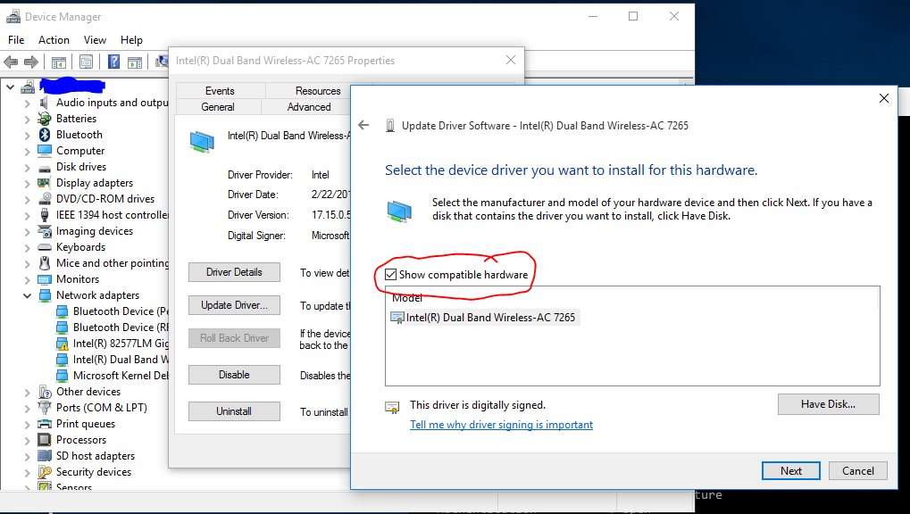
Task: Click the Intel(R) 82577LM warning adapter icon
Action: coord(62,344)
